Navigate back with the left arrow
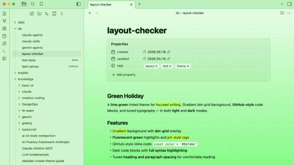This screenshot has height=165, width=294. tap(90, 13)
